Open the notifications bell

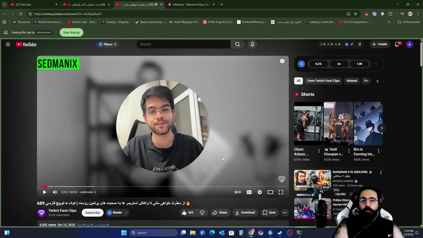397,44
